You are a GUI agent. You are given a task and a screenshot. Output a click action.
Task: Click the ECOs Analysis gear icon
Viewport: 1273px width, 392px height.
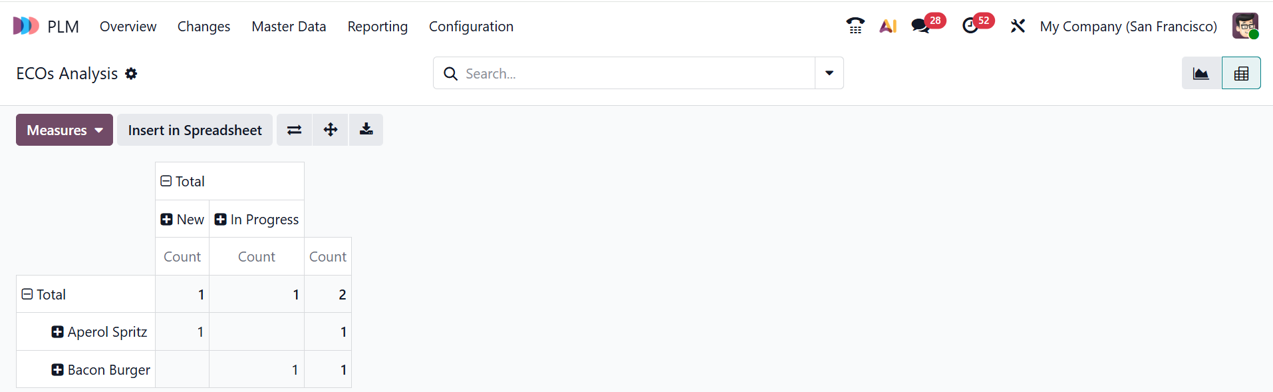click(x=131, y=74)
